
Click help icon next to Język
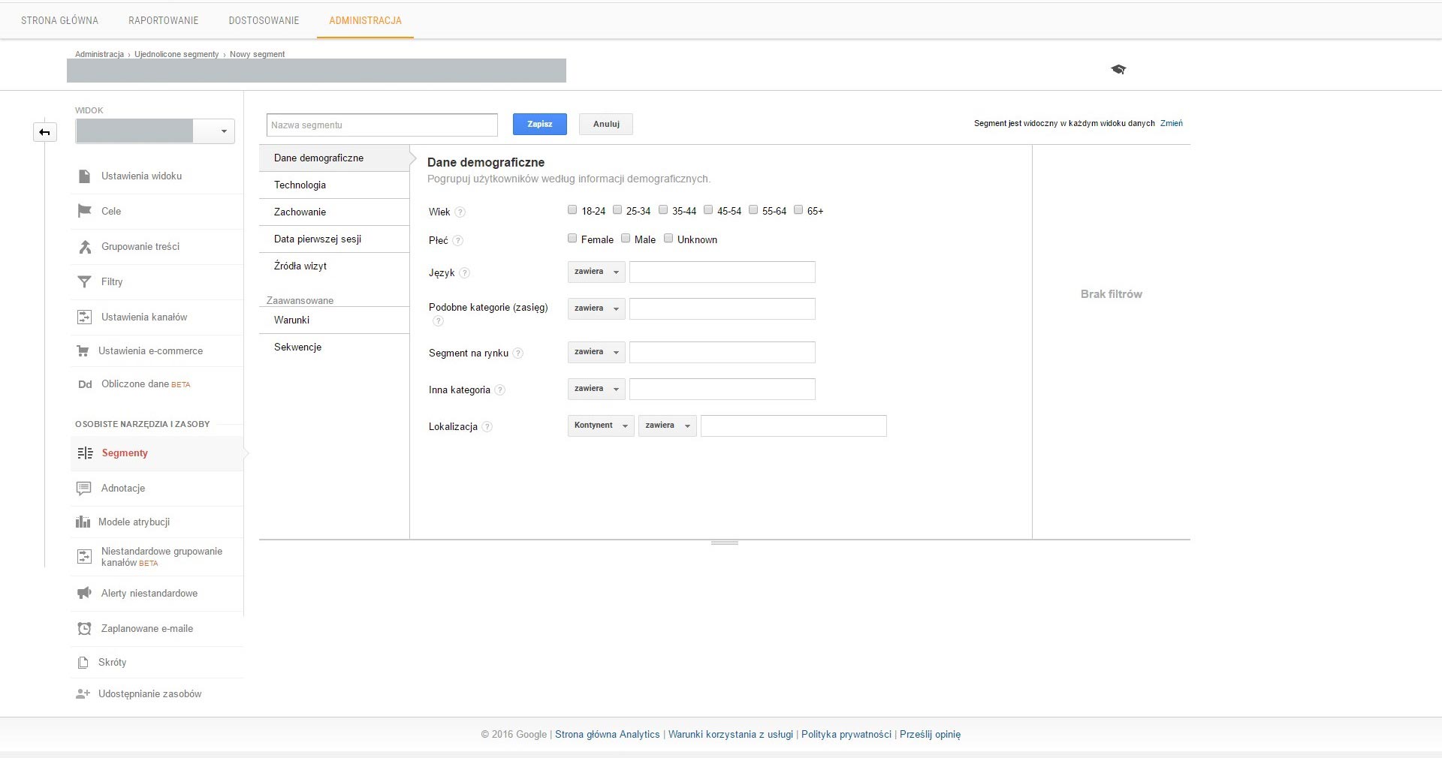coord(464,273)
